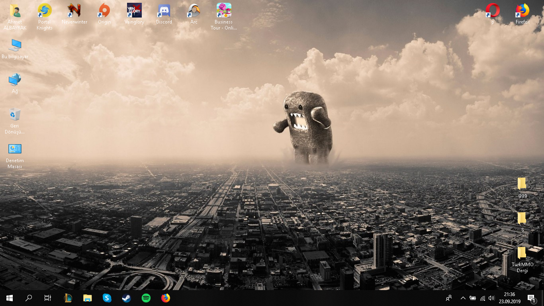Open File Explorer from taskbar

pyautogui.click(x=88, y=298)
